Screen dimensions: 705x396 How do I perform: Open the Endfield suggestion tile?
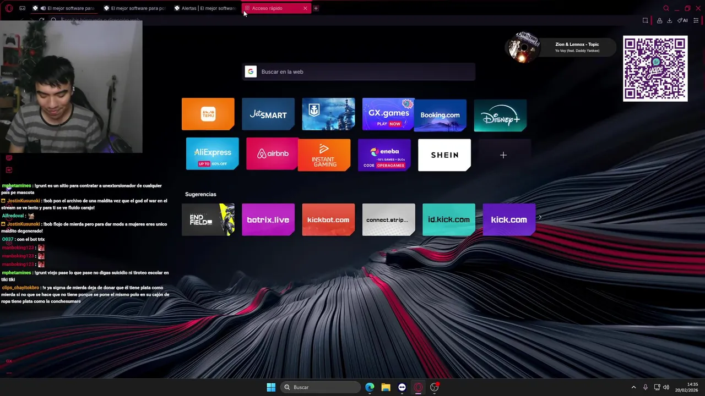[208, 219]
